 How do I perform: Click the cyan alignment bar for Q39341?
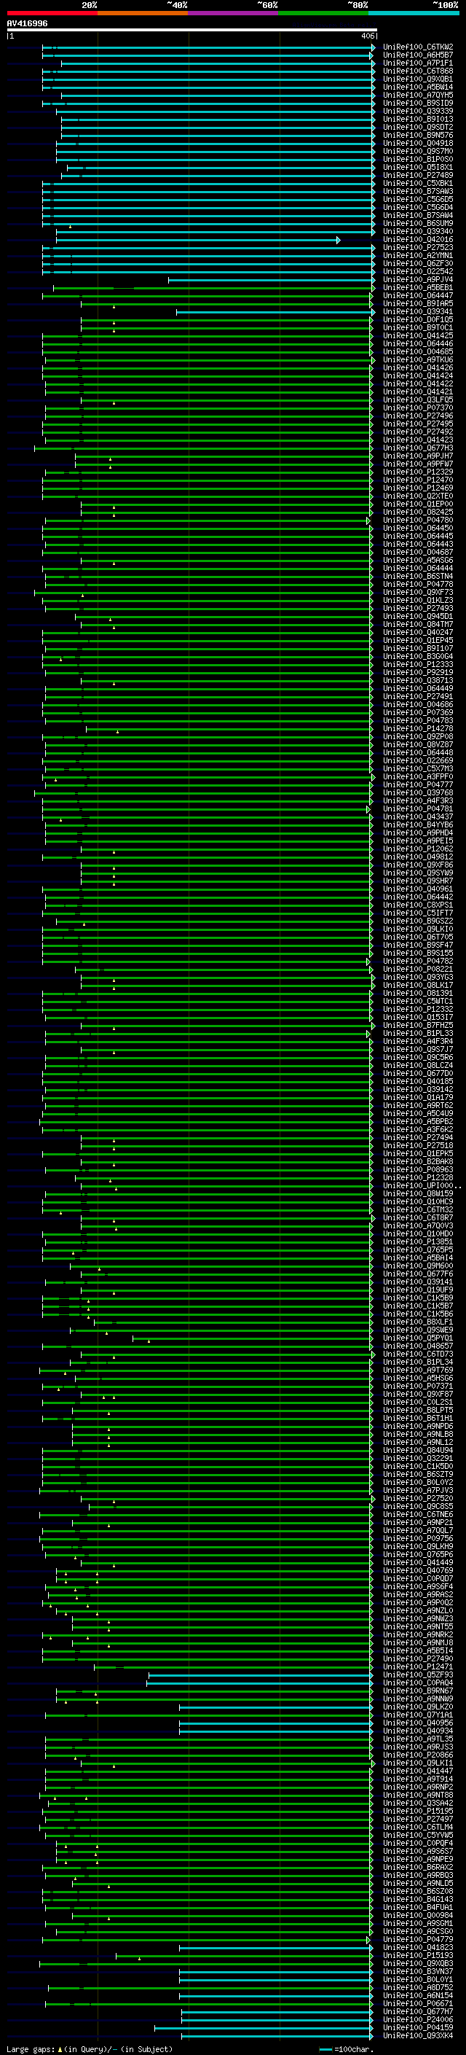tap(275, 312)
